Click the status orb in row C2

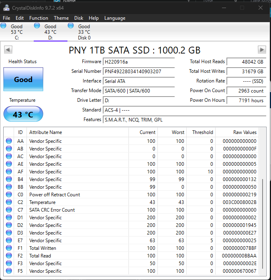[9, 202]
